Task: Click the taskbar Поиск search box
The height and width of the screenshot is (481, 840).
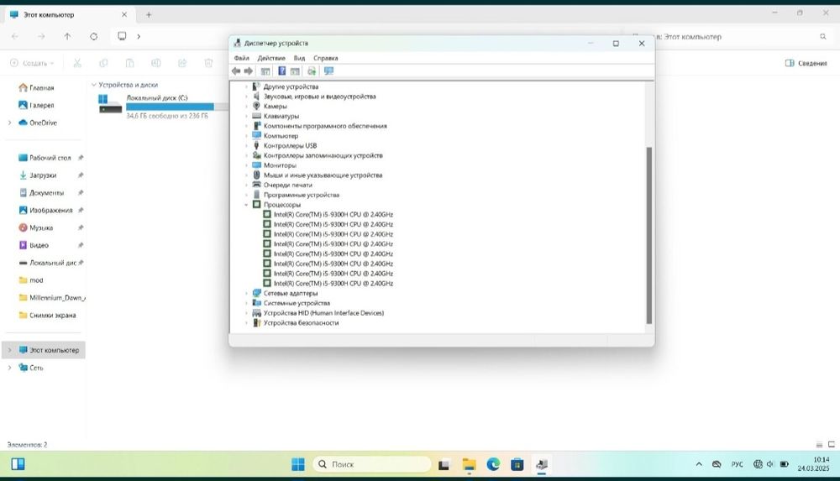Action: click(372, 464)
